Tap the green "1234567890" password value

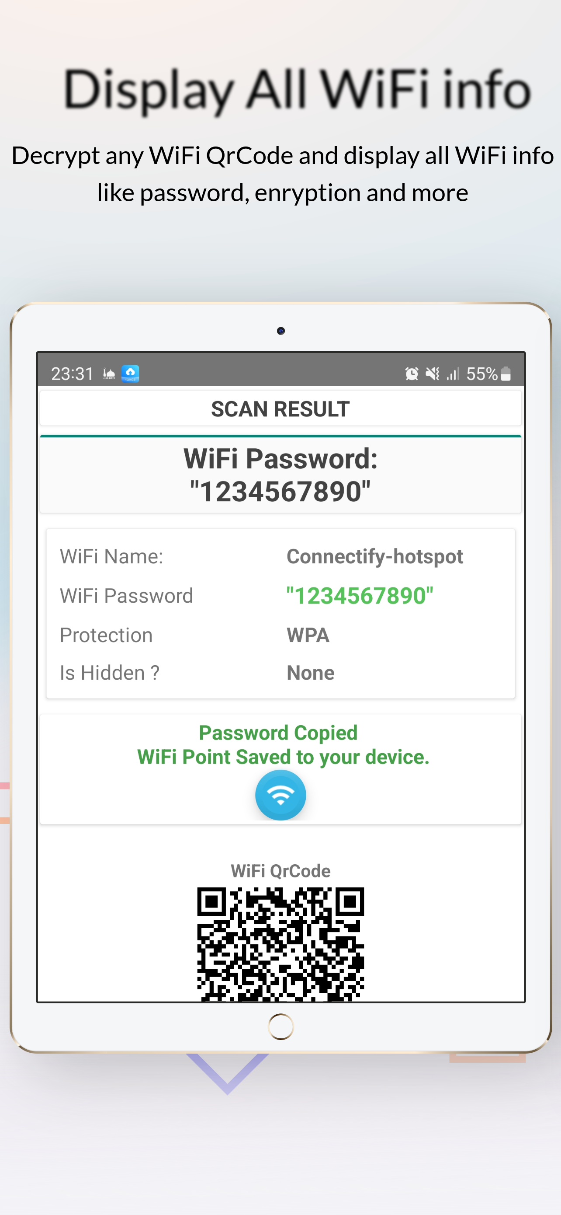pos(360,596)
